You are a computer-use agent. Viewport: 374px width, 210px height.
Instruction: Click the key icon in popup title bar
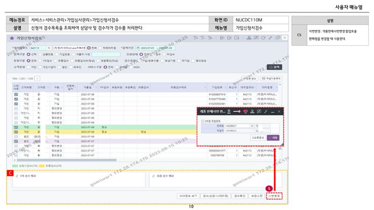266,112
